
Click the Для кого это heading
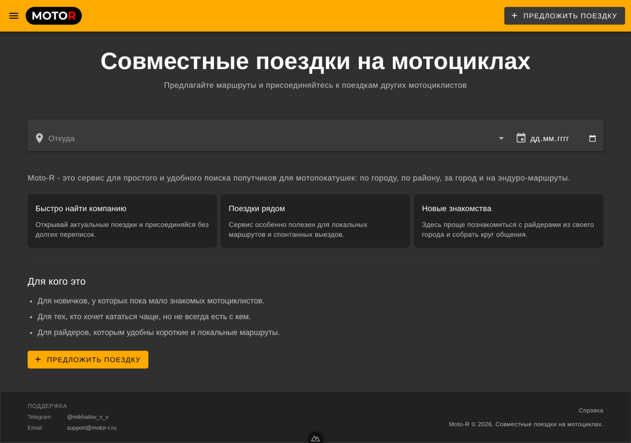point(57,282)
